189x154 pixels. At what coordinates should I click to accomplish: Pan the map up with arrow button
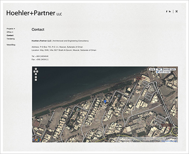tap(36, 69)
